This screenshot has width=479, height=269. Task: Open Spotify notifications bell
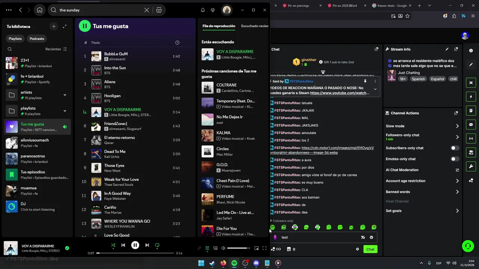tap(203, 10)
